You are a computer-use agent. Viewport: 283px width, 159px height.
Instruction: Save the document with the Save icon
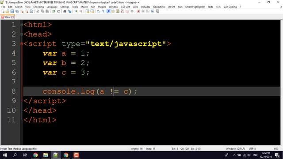point(12,11)
